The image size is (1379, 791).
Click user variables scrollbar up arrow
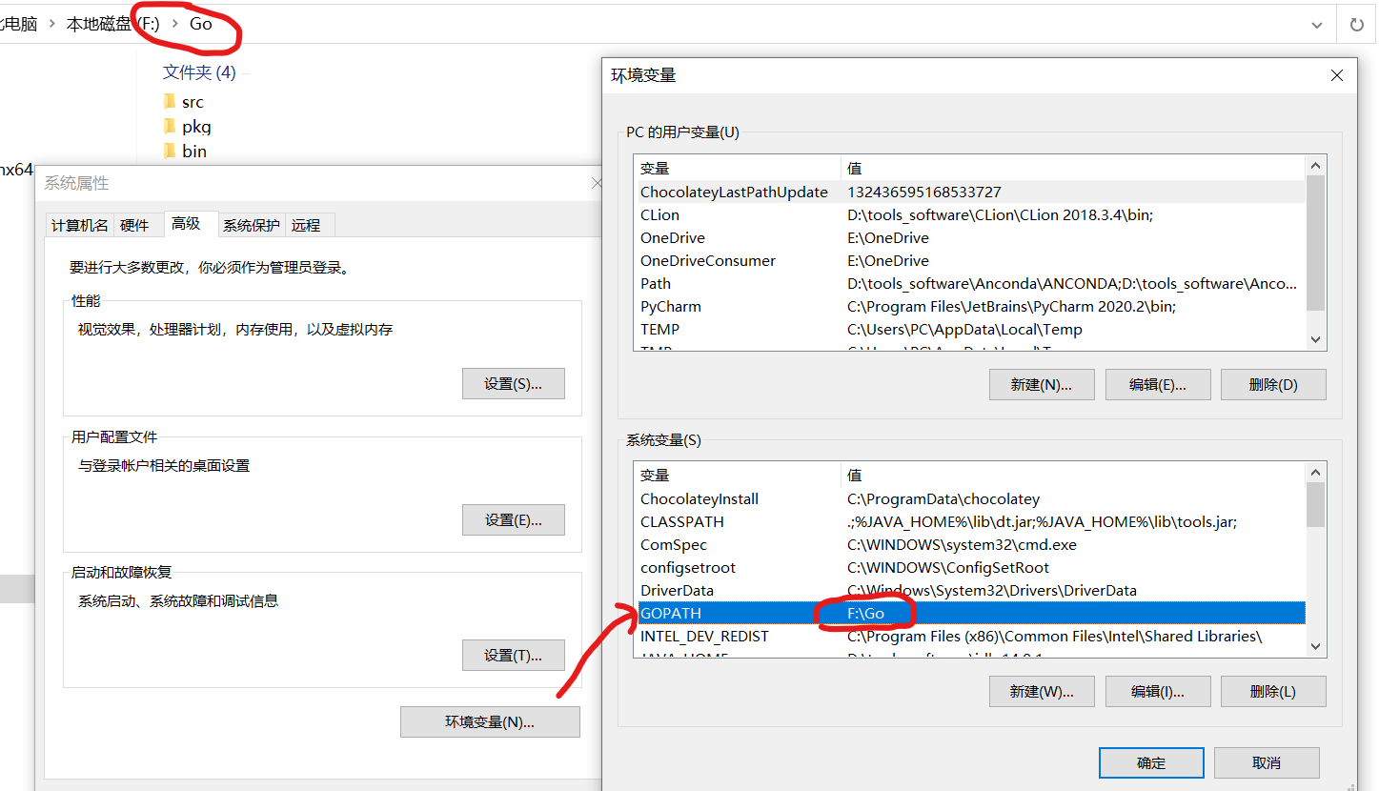tap(1315, 166)
